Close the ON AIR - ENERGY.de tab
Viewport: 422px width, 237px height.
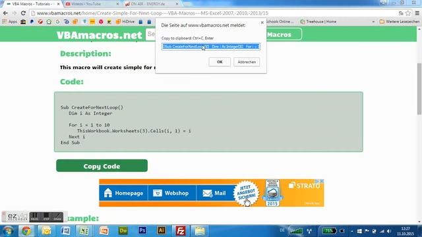(177, 4)
